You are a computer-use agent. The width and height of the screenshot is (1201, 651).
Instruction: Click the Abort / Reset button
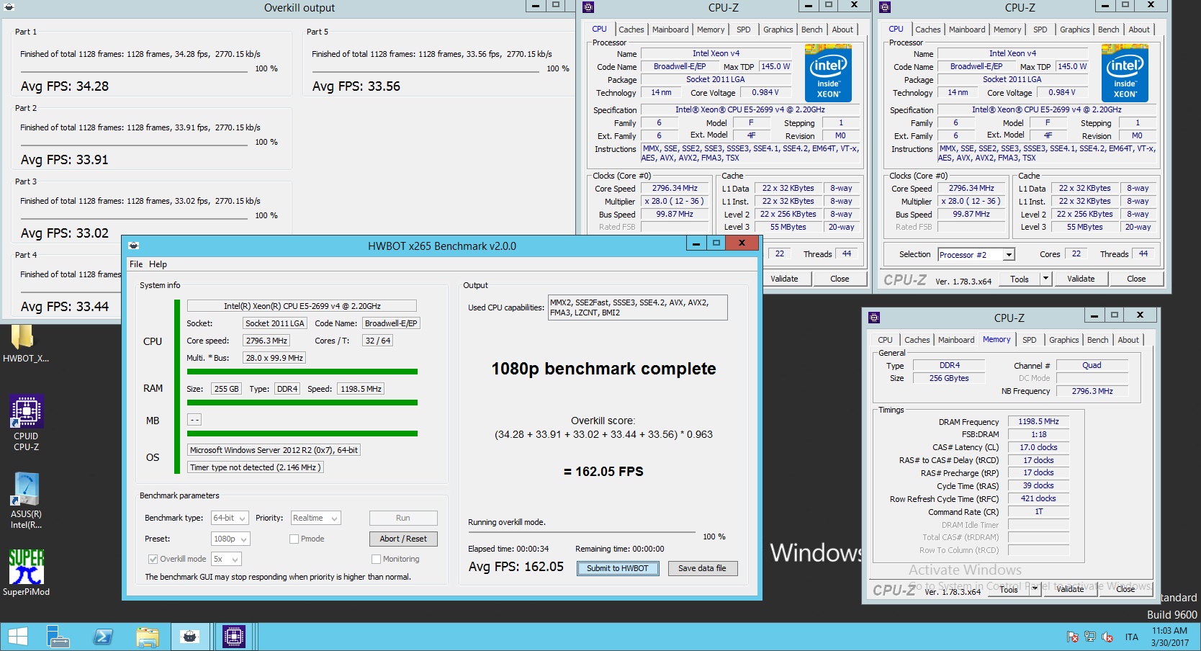(x=403, y=539)
